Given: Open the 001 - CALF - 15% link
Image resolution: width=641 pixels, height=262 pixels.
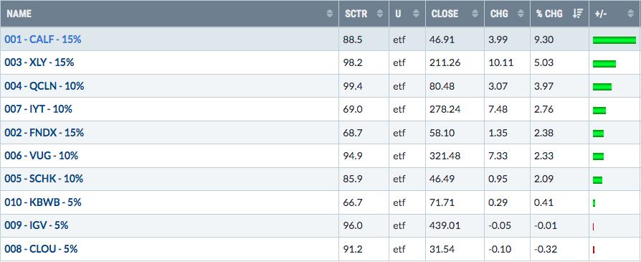Looking at the screenshot, I should [x=43, y=39].
